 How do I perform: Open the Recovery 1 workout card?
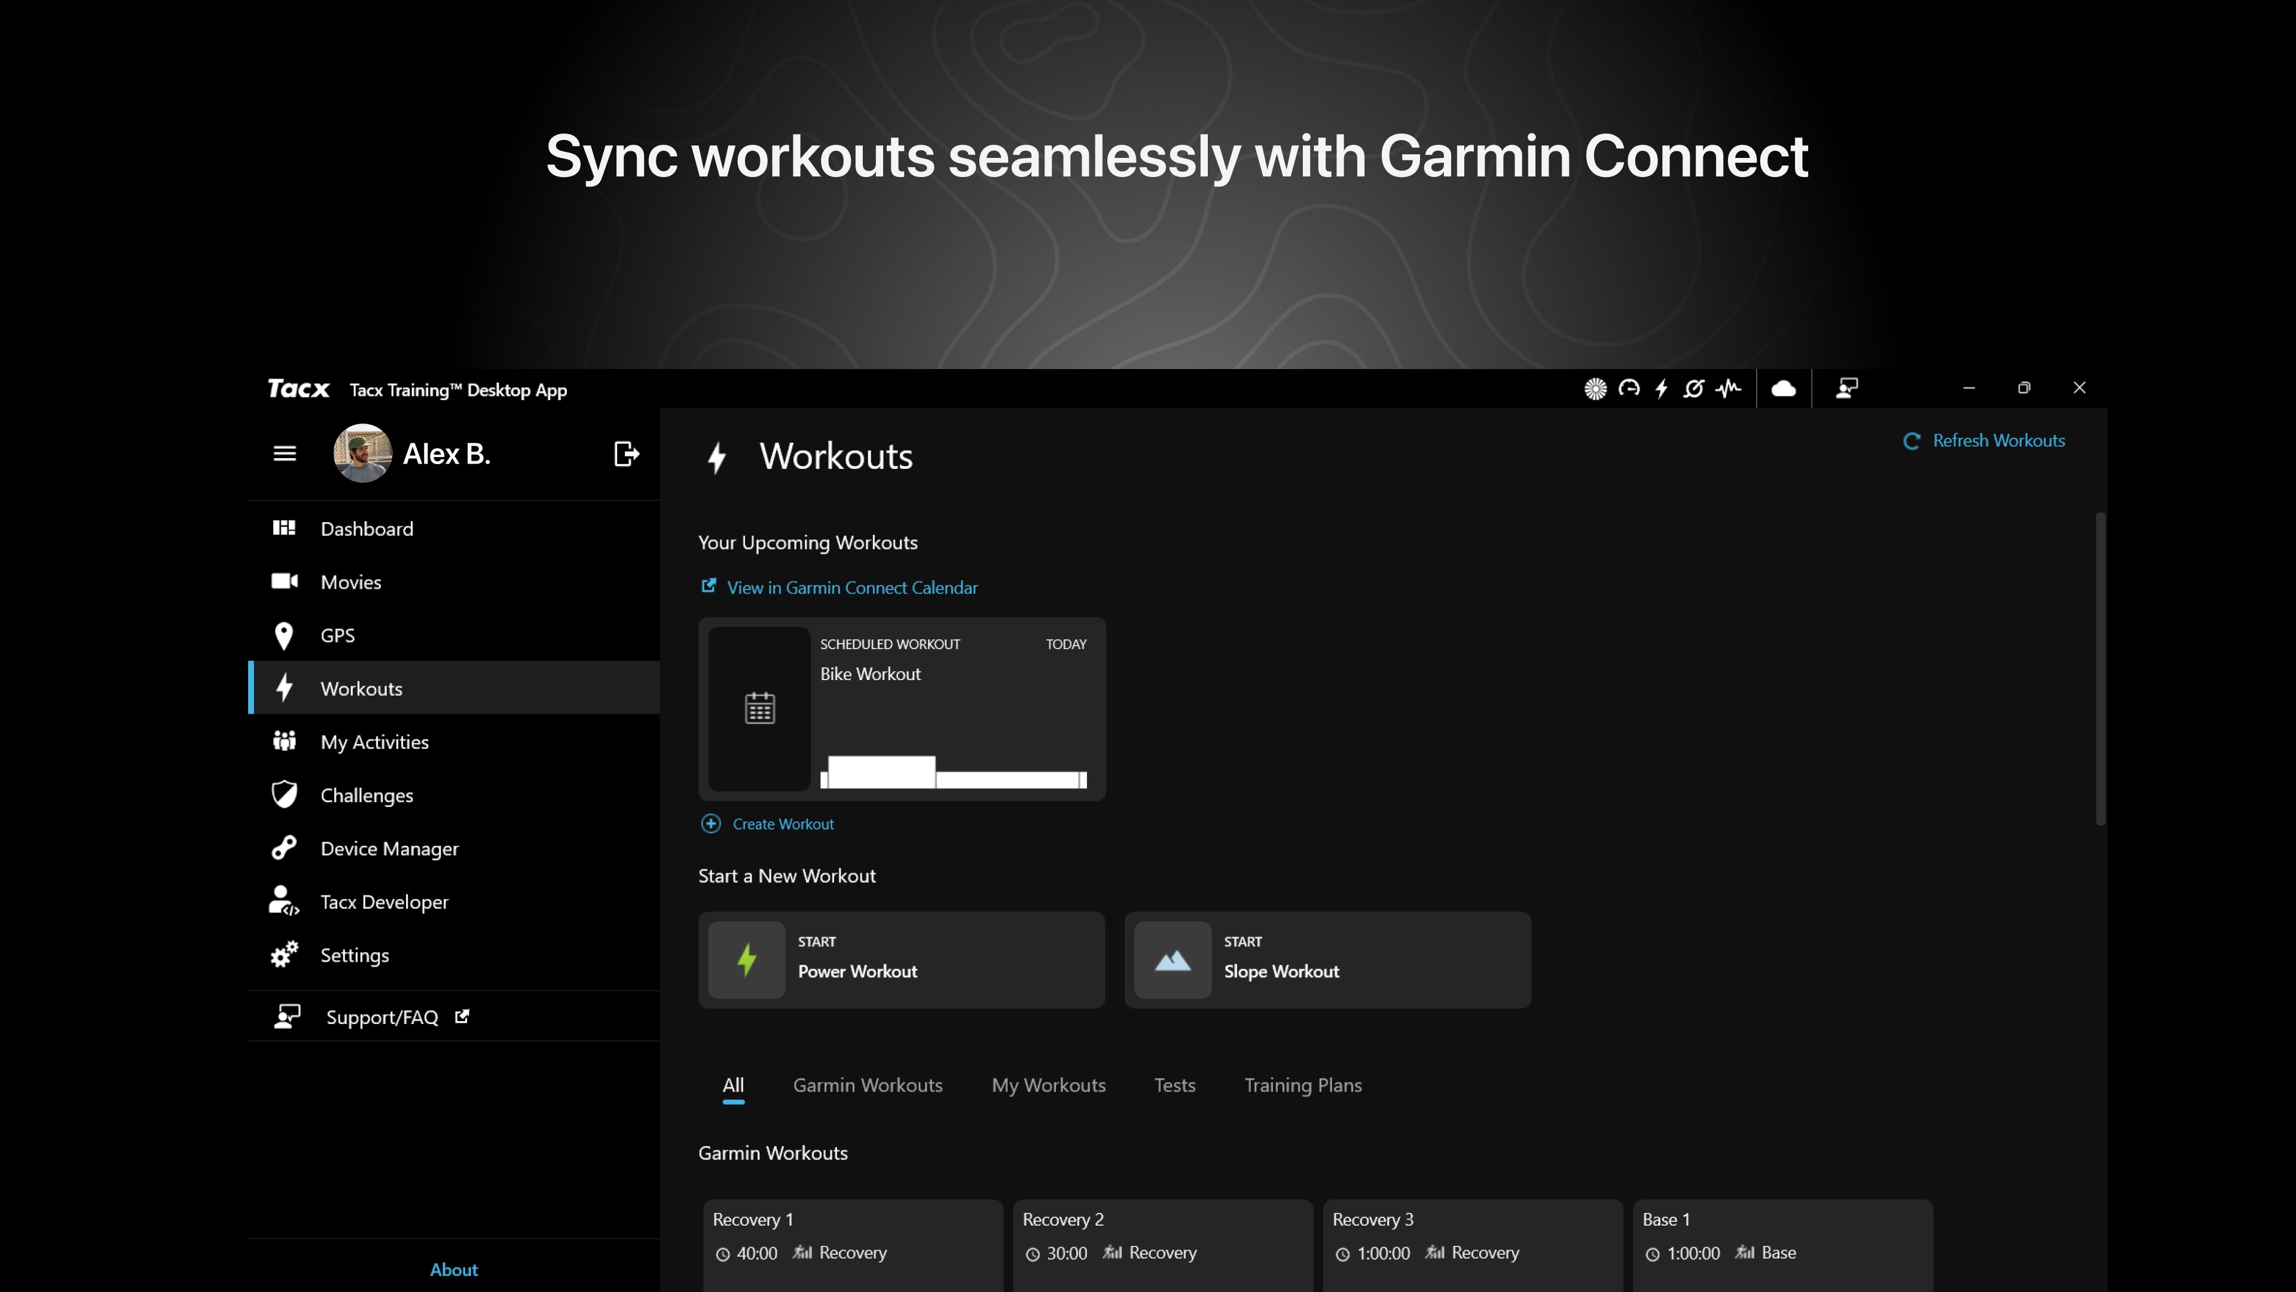[x=853, y=1245]
